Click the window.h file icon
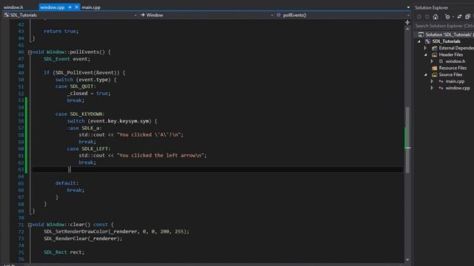The image size is (474, 266). tap(441, 61)
